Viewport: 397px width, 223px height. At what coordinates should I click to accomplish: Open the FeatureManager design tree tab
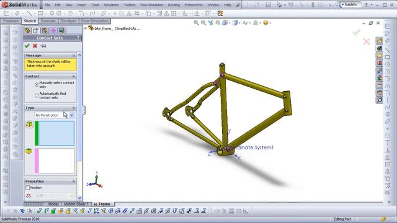tap(27, 30)
